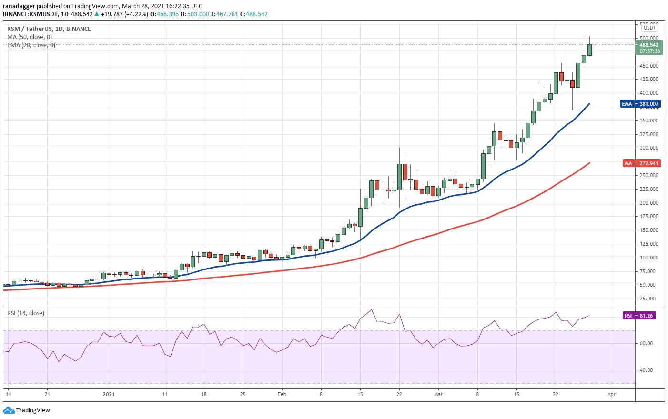Click the 300.000 level on price axis
The height and width of the screenshot is (419, 668).
pos(648,148)
